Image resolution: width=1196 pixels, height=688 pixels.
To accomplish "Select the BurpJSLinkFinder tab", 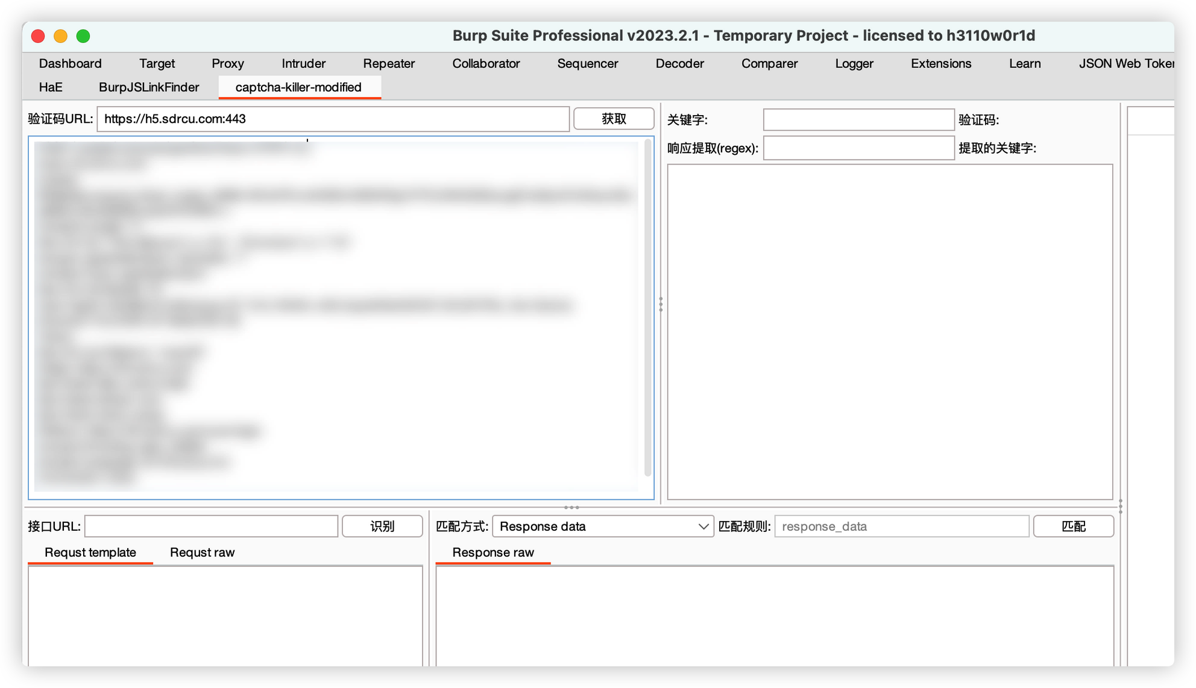I will point(149,87).
